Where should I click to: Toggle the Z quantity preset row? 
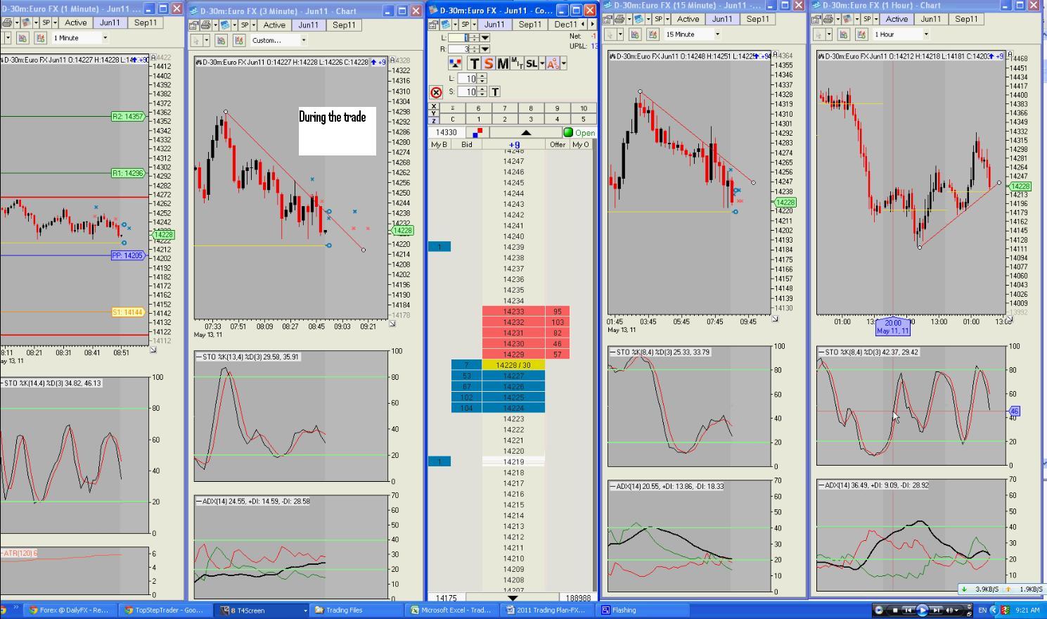(x=434, y=120)
